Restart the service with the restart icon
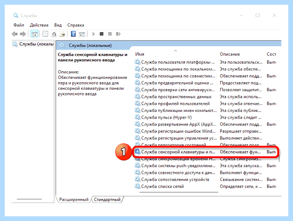This screenshot has width=293, height=221. pos(118,34)
